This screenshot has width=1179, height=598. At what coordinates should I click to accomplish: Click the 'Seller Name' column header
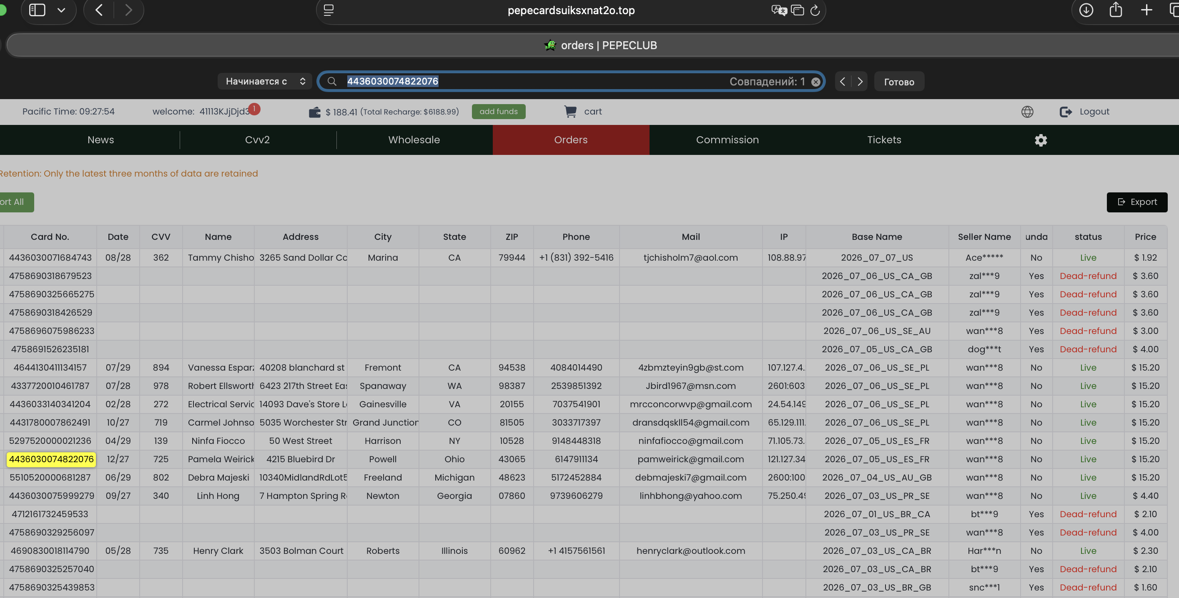pyautogui.click(x=984, y=237)
